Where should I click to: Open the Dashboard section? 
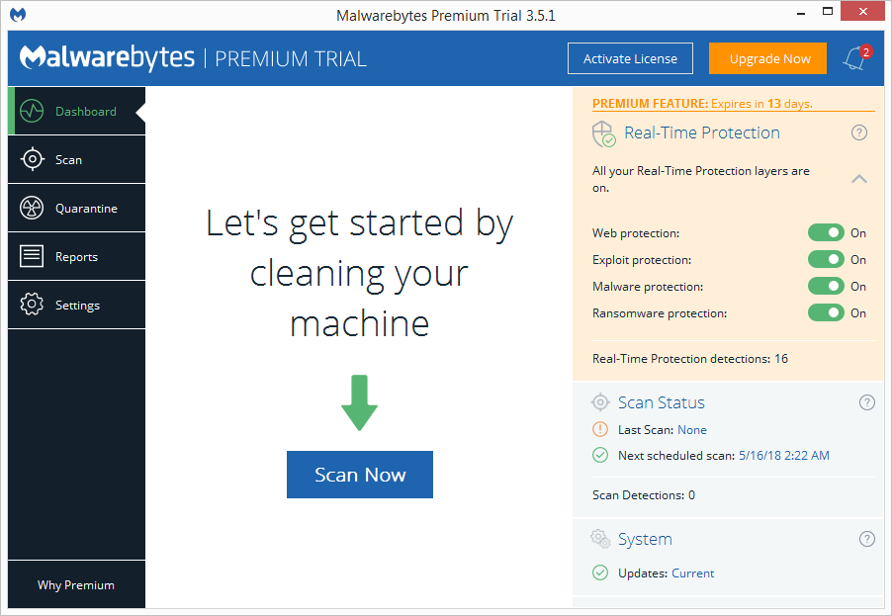(x=77, y=111)
